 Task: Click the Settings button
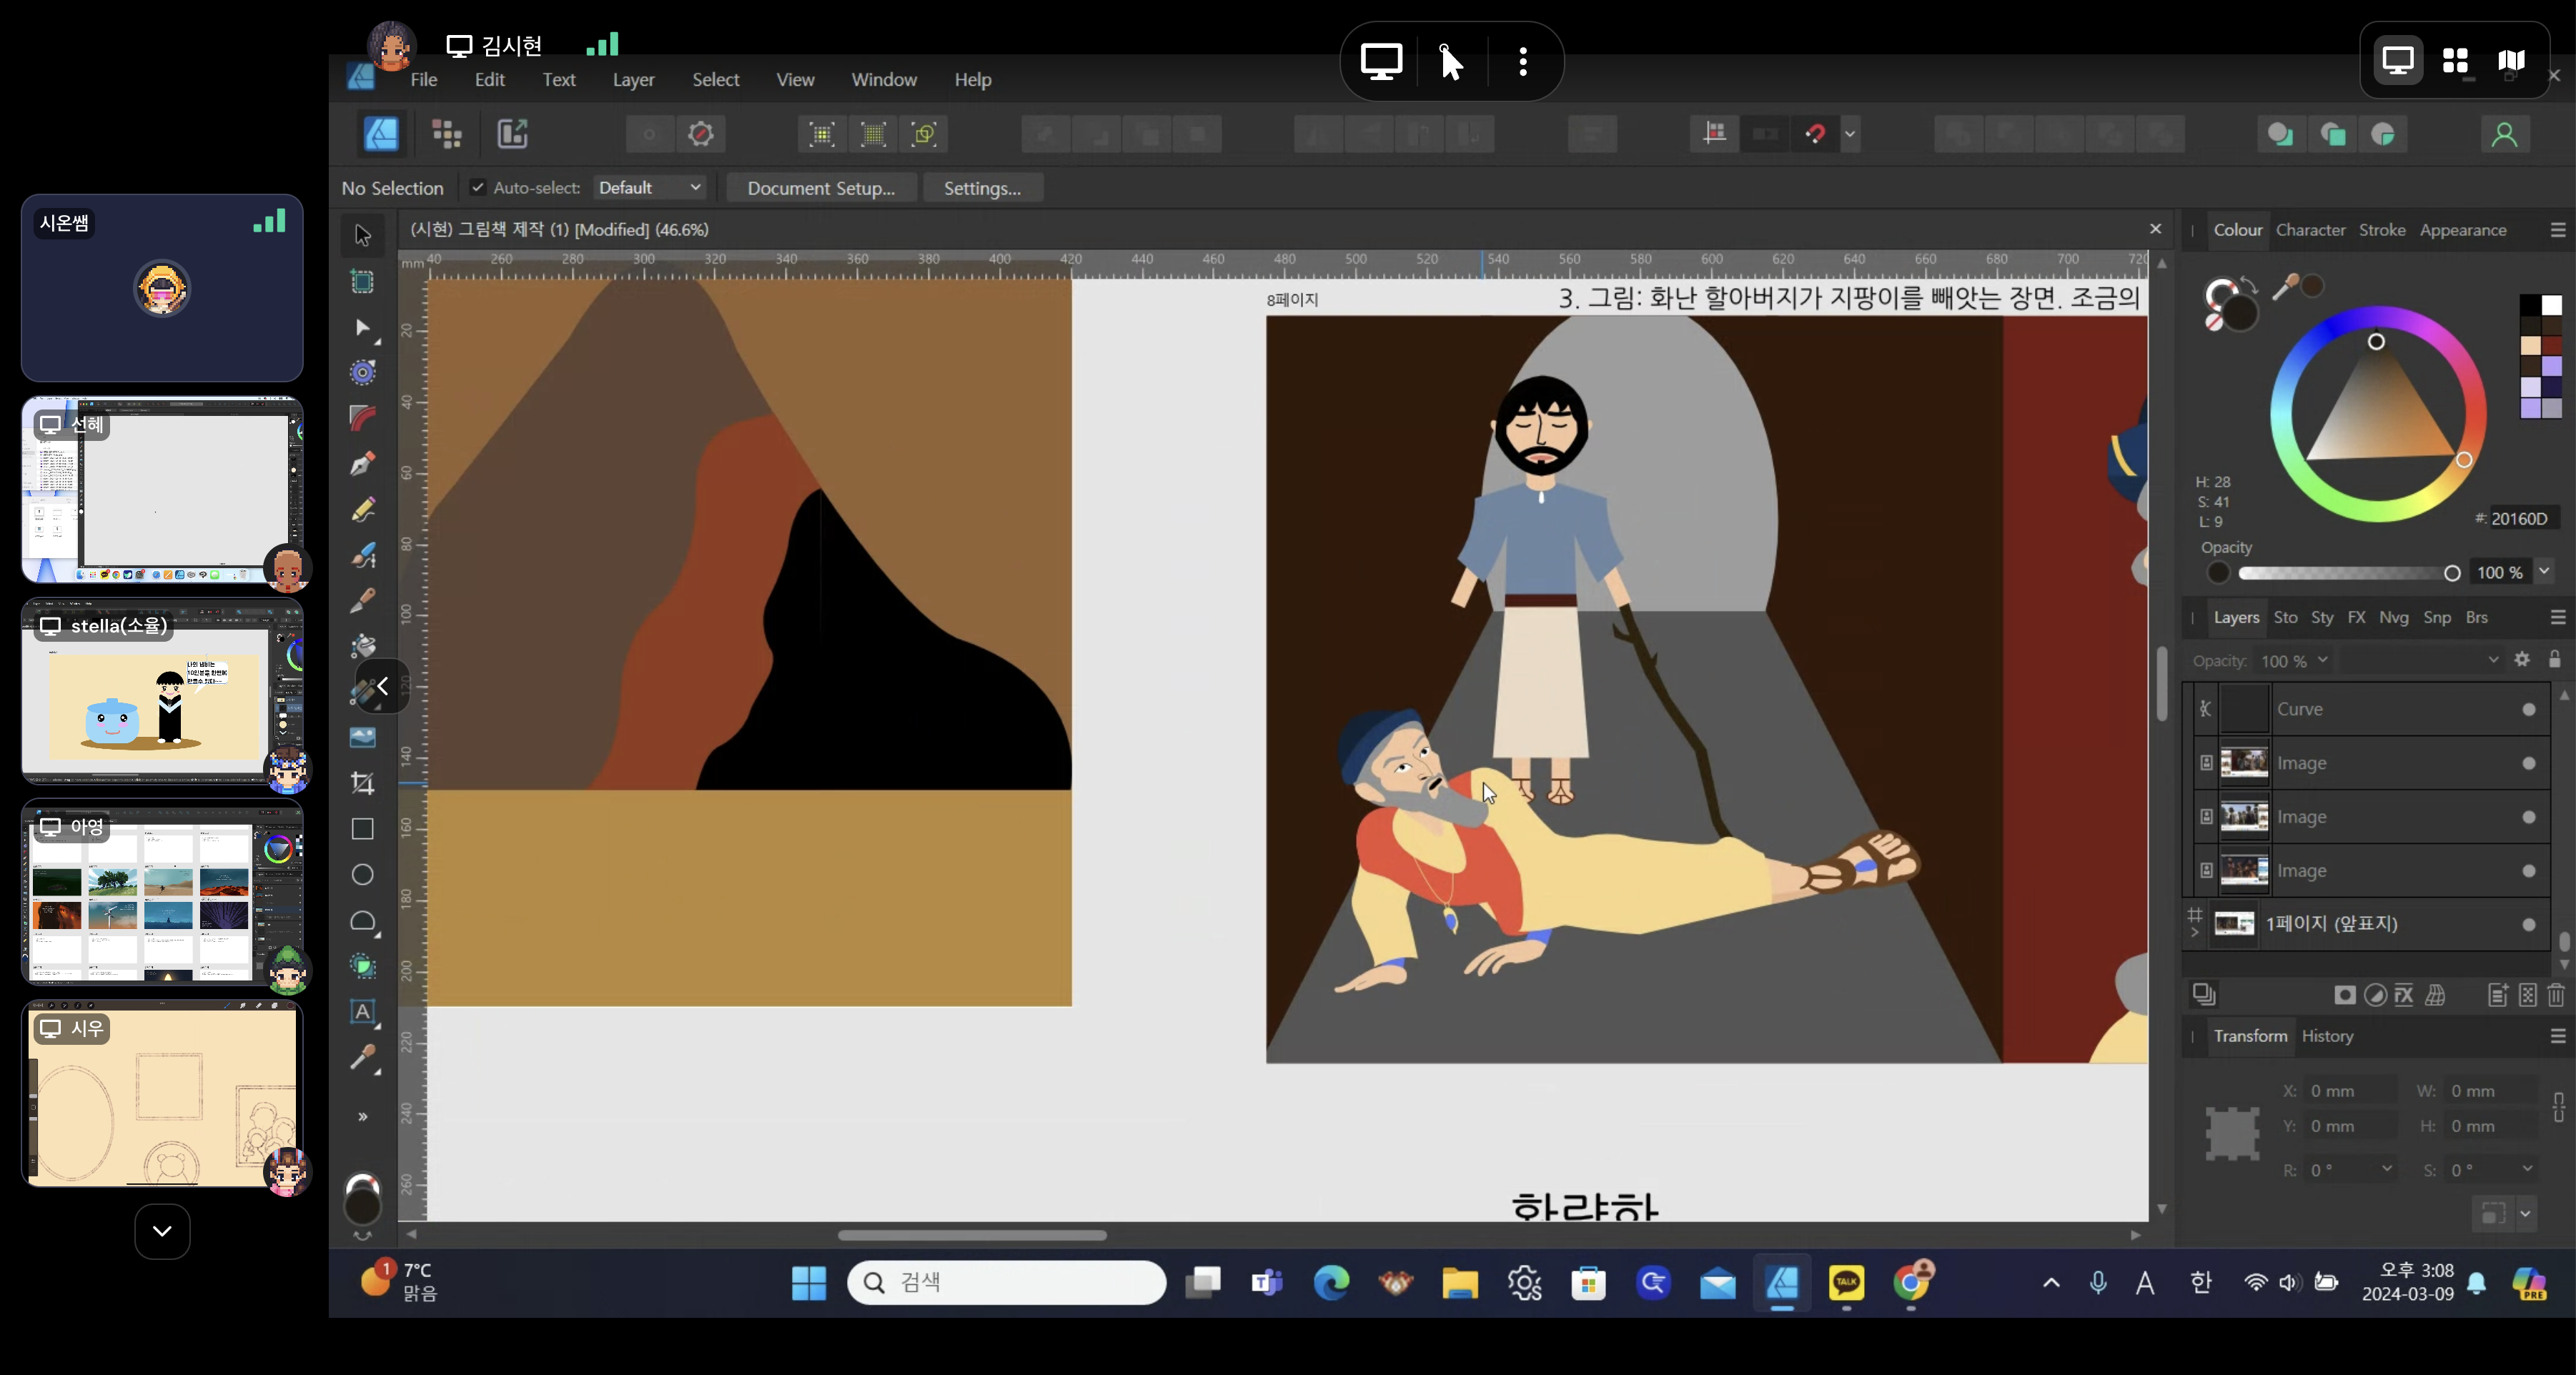pos(982,188)
